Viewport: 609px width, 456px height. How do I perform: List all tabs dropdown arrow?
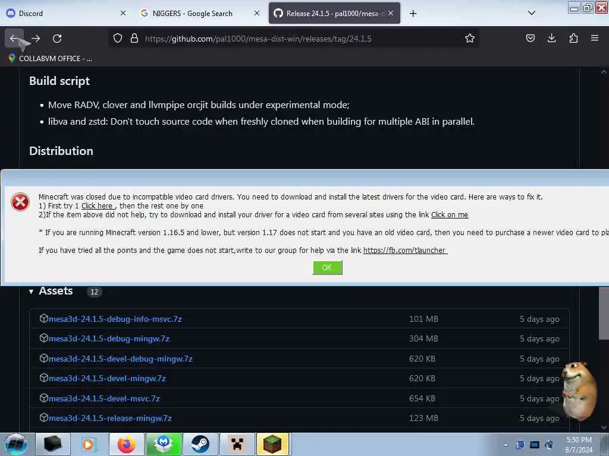pyautogui.click(x=532, y=13)
